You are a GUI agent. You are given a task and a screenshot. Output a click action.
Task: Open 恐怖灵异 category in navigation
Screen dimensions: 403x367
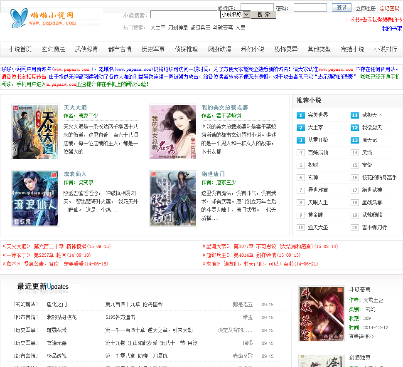click(x=286, y=49)
